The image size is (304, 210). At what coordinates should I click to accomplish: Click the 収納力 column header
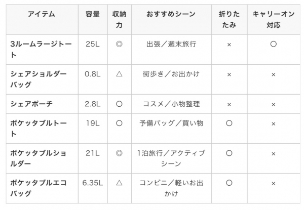pyautogui.click(x=119, y=20)
